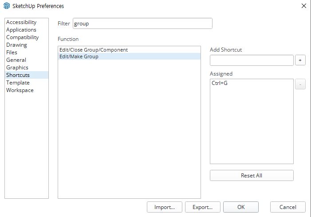Viewport: 311px width, 217px height.
Task: Select Edit/Make Group in function list
Action: 129,56
